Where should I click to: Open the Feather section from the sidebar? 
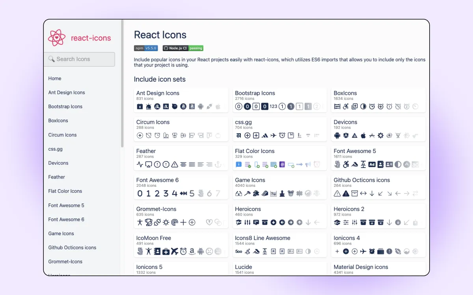pyautogui.click(x=56, y=177)
